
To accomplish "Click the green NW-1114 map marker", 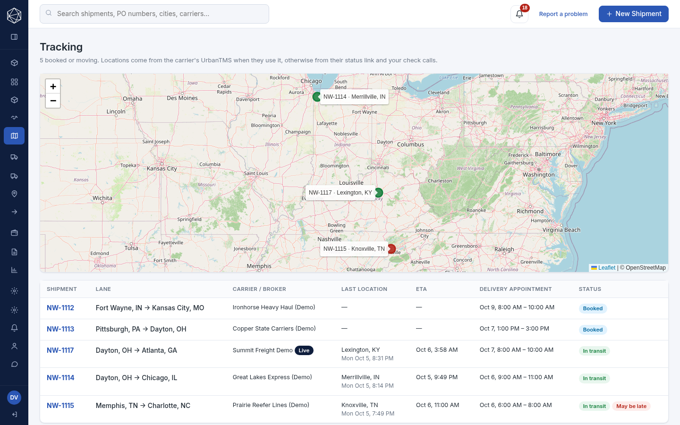I will [x=317, y=97].
